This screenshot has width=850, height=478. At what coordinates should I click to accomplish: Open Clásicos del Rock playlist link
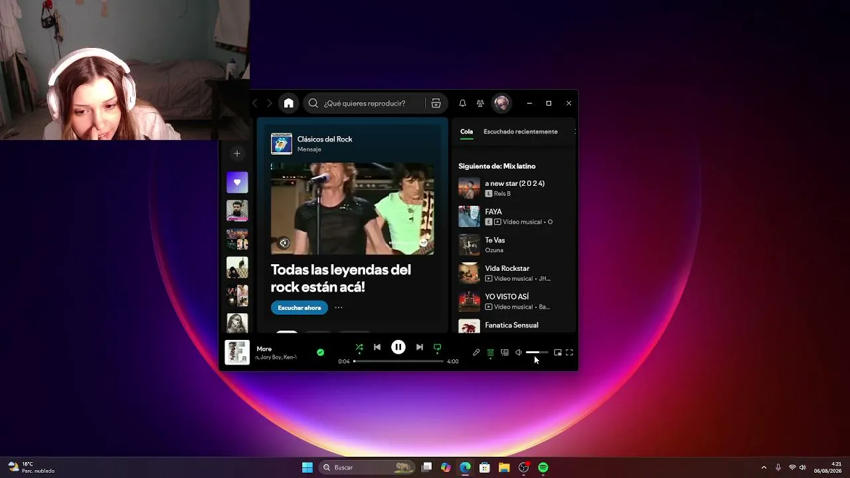coord(325,139)
